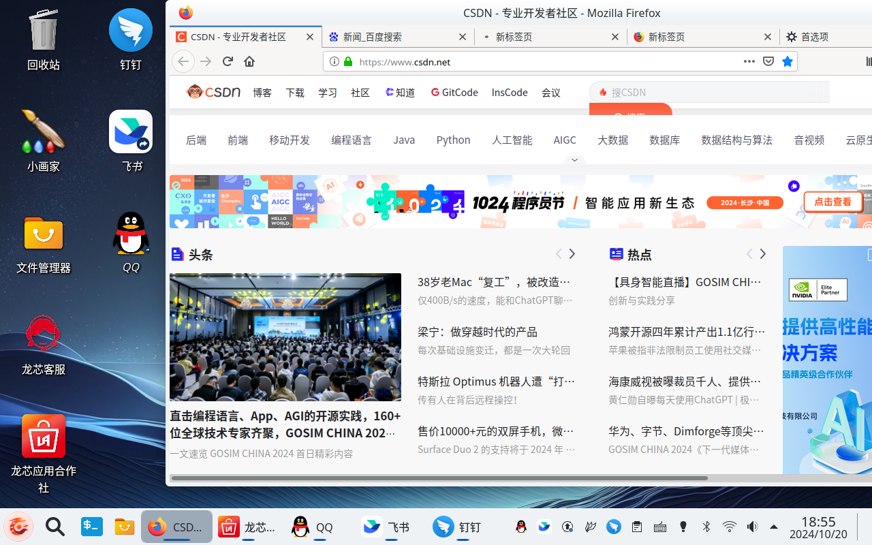
Task: Click the 点击查看 banner button
Action: coord(832,202)
